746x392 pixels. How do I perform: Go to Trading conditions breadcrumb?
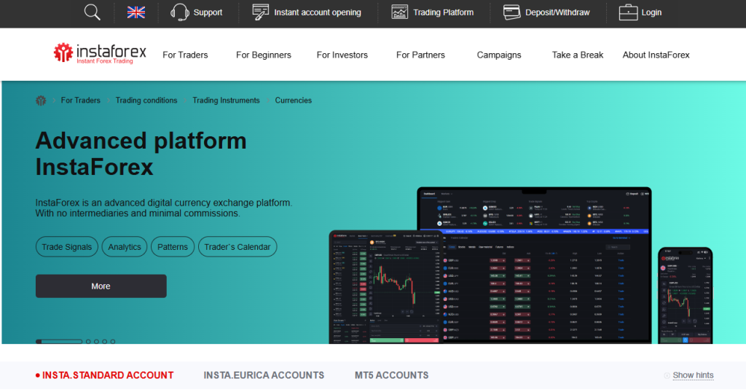tap(146, 101)
